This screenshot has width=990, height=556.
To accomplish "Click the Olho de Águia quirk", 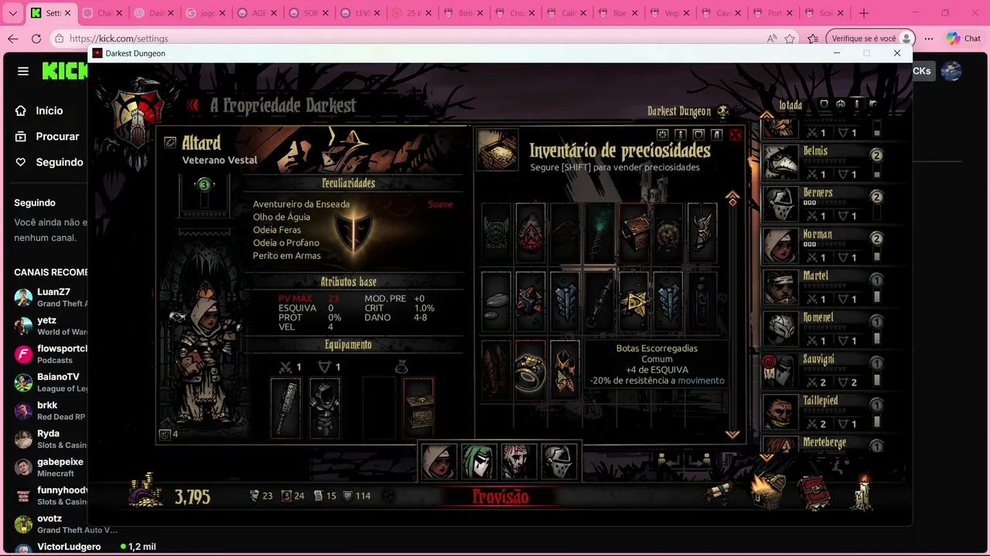I will (x=282, y=217).
